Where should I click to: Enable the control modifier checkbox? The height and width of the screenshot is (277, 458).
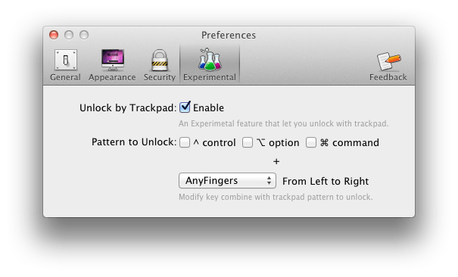pyautogui.click(x=185, y=142)
